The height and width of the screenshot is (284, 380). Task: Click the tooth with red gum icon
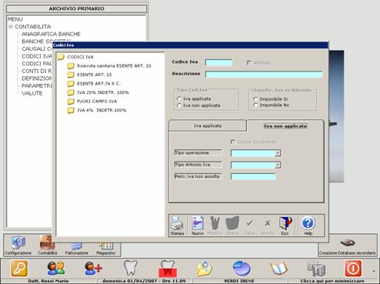[x=168, y=269]
